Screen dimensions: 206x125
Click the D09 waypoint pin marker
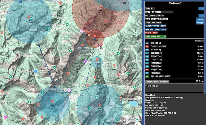point(53,102)
